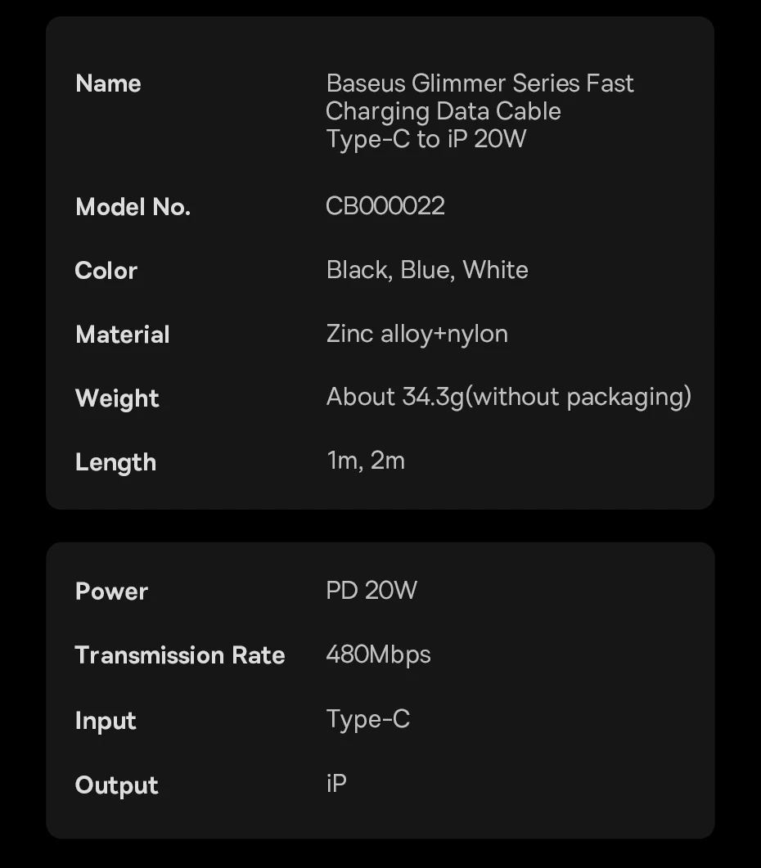Select the Baseus Glimmer Series product name text

pyautogui.click(x=480, y=110)
